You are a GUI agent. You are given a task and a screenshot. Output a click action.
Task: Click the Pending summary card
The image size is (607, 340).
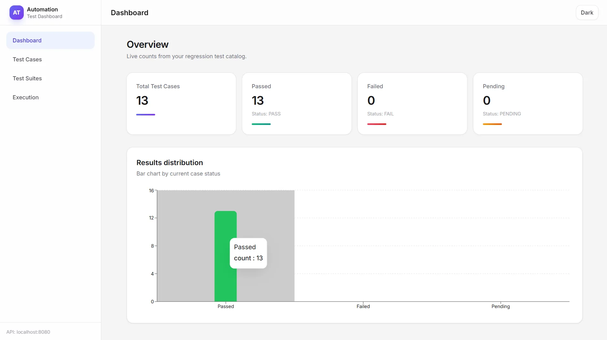528,103
